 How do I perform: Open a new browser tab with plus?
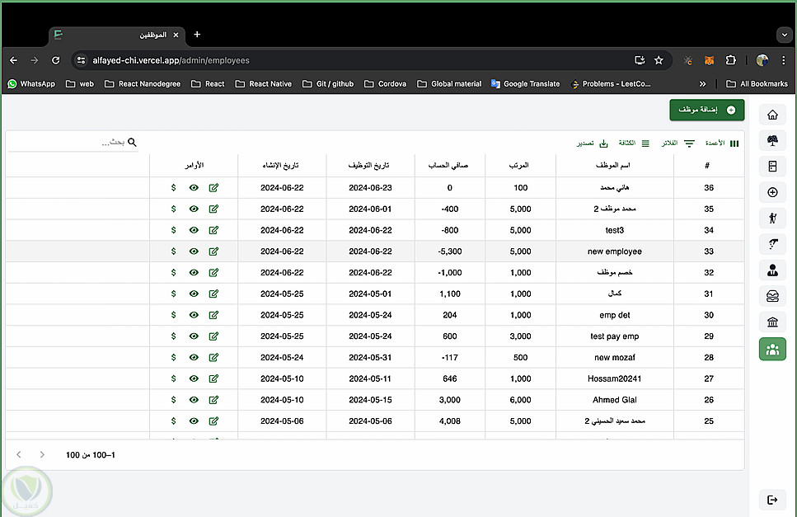coord(197,35)
